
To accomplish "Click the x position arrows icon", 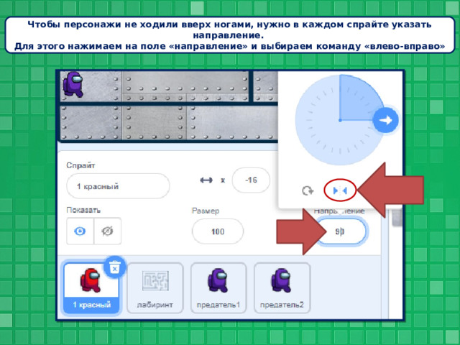I will click(206, 180).
